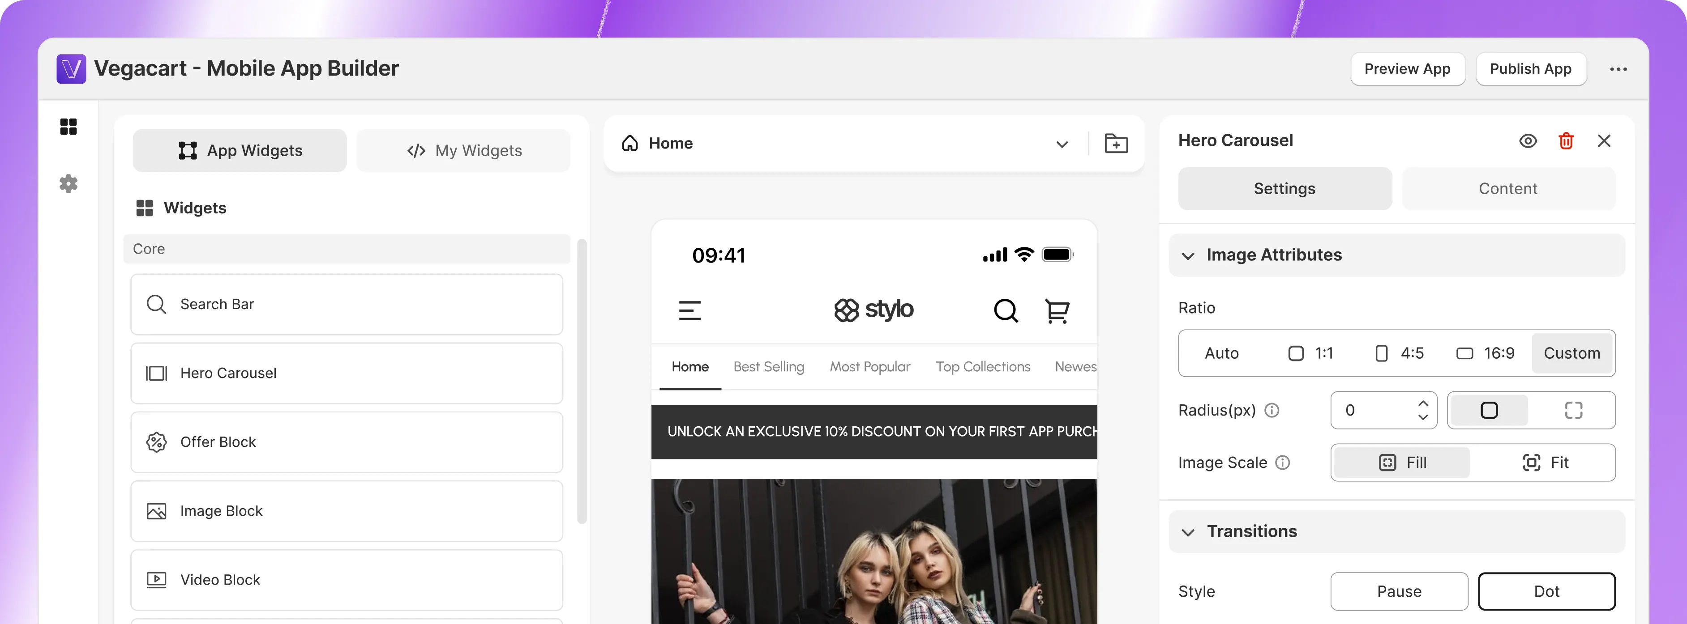Select the 16:9 ratio option
The image size is (1687, 624).
1485,353
